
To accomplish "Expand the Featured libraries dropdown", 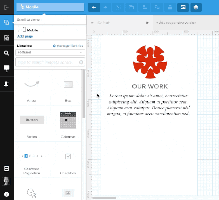I will point(50,53).
